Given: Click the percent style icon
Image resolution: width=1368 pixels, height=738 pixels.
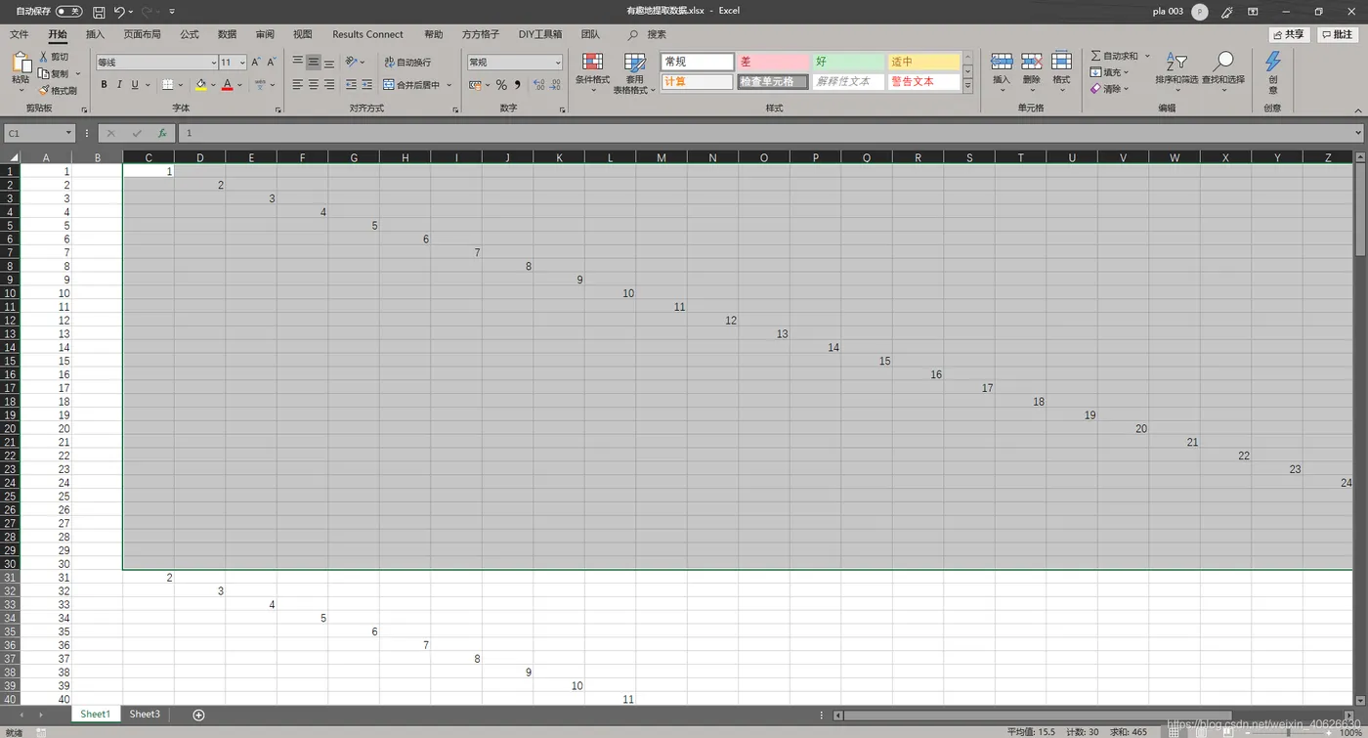Looking at the screenshot, I should tap(501, 85).
